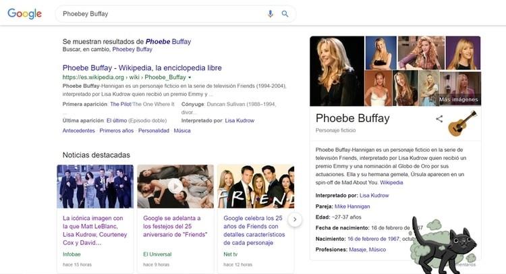Viewport: 506px width, 274px height.
Task: Open Phoebe image with blue background
Action: 381,53
